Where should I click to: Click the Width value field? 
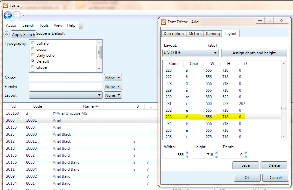point(174,155)
